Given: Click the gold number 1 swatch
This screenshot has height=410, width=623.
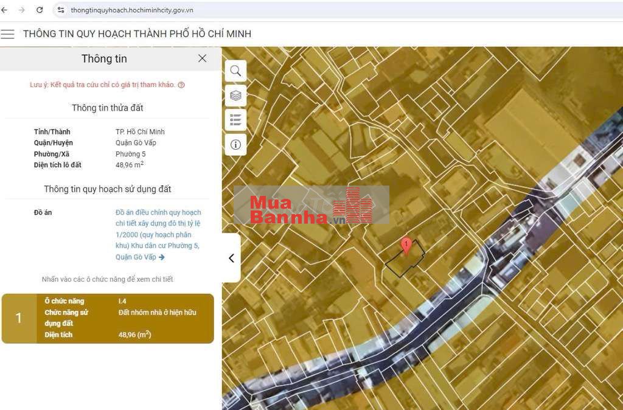Looking at the screenshot, I should click(x=18, y=318).
